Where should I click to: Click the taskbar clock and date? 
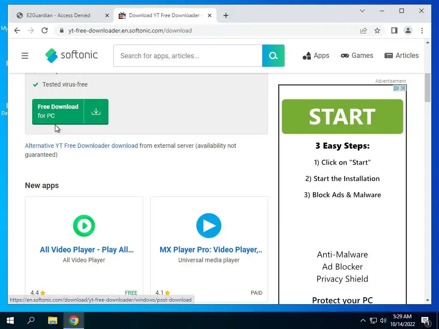[x=402, y=320]
